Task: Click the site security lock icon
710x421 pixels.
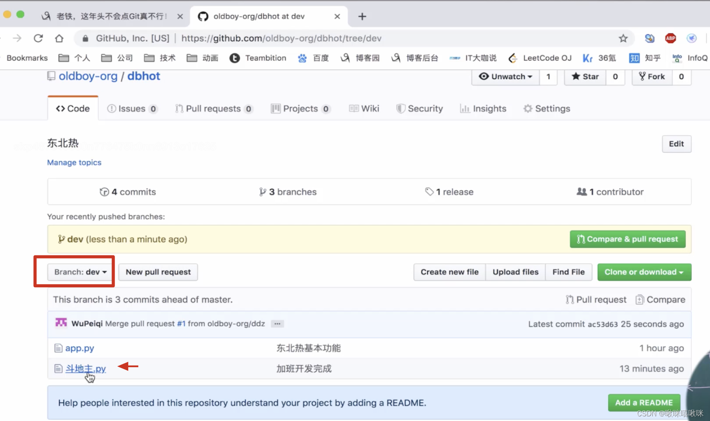Action: point(85,38)
